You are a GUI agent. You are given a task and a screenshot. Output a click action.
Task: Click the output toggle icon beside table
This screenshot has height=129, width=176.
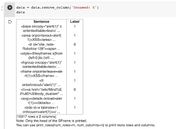10,22
